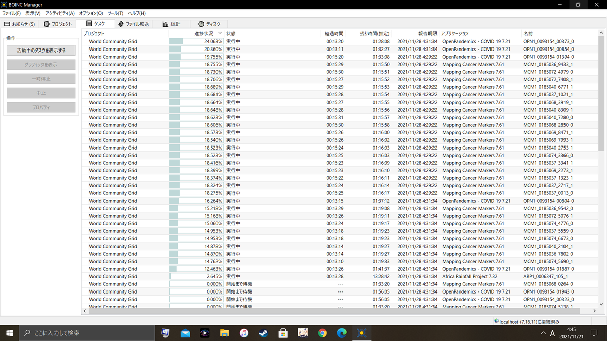Select task ARP1_0006347_105_1
The image size is (607, 341).
[x=545, y=276]
